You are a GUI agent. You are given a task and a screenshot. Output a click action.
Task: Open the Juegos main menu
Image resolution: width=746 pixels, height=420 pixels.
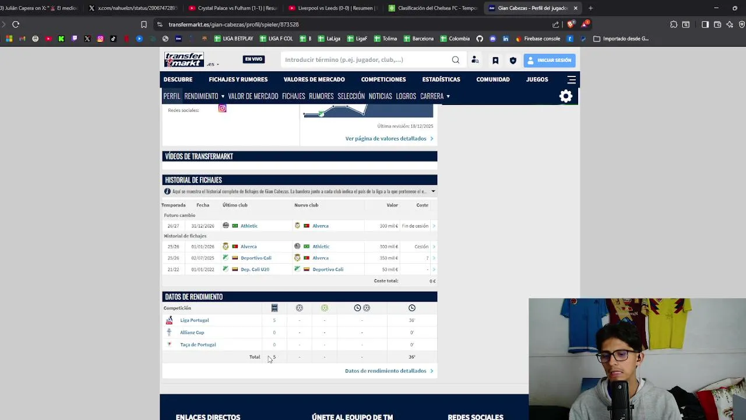click(537, 79)
